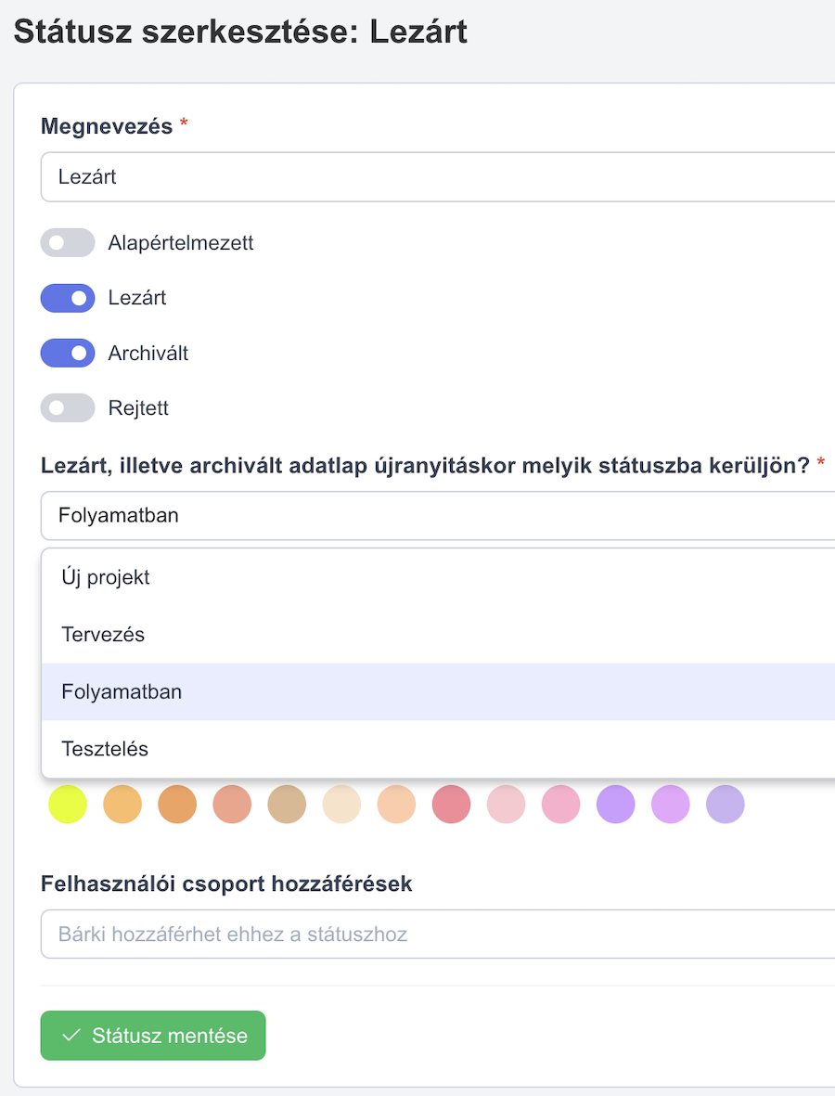Screen dimensions: 835x1096
Task: Pick the bright yellow color swatch
Action: [x=68, y=804]
